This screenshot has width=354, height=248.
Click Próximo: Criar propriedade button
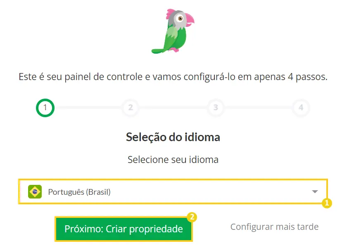tap(124, 229)
